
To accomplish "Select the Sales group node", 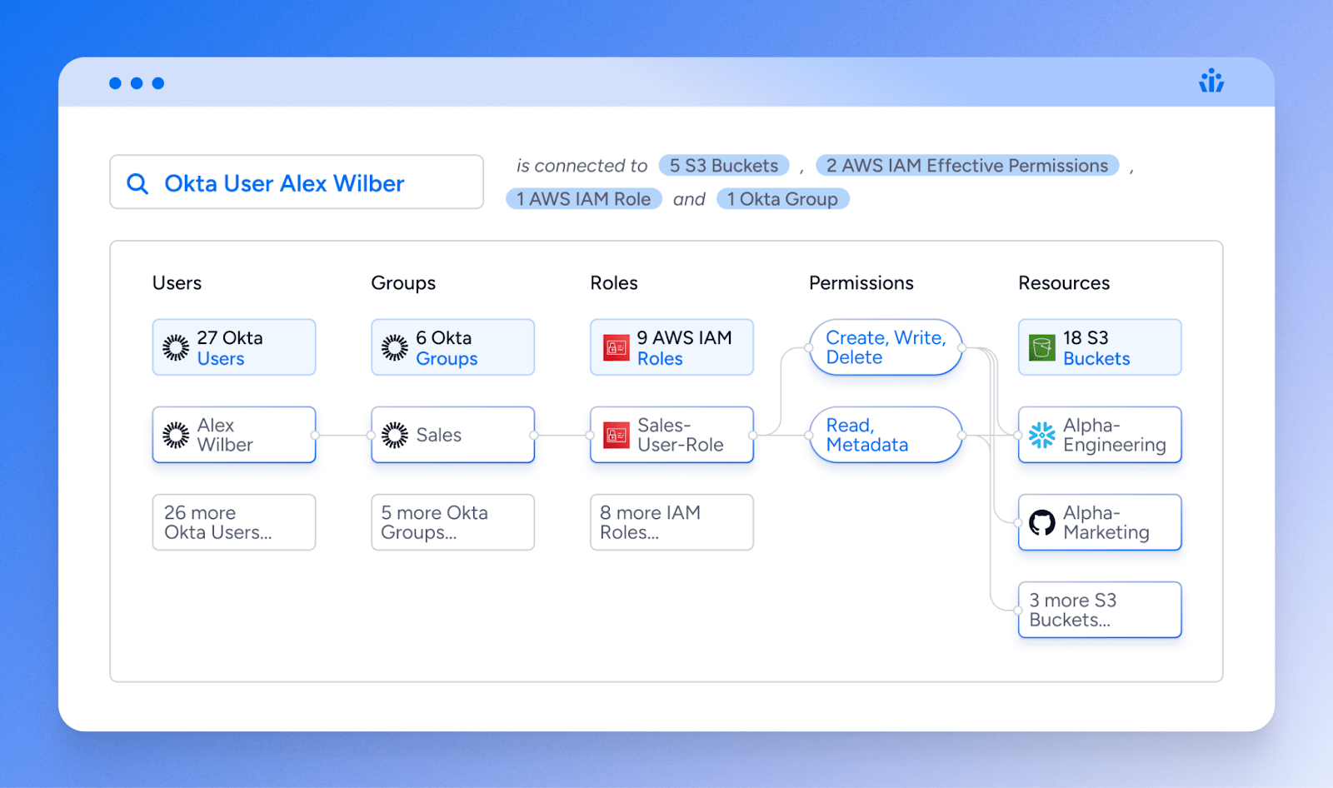I will click(x=453, y=435).
